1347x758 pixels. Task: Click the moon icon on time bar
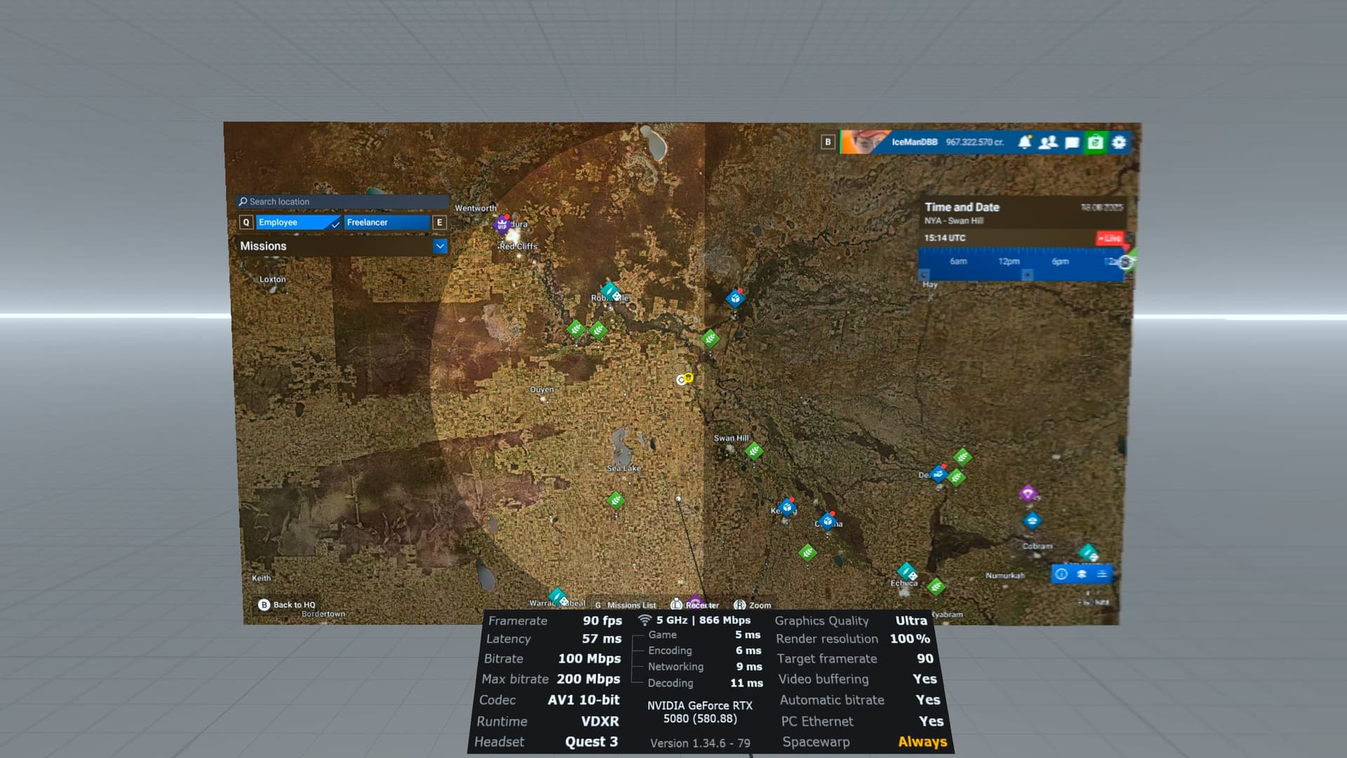pyautogui.click(x=924, y=274)
